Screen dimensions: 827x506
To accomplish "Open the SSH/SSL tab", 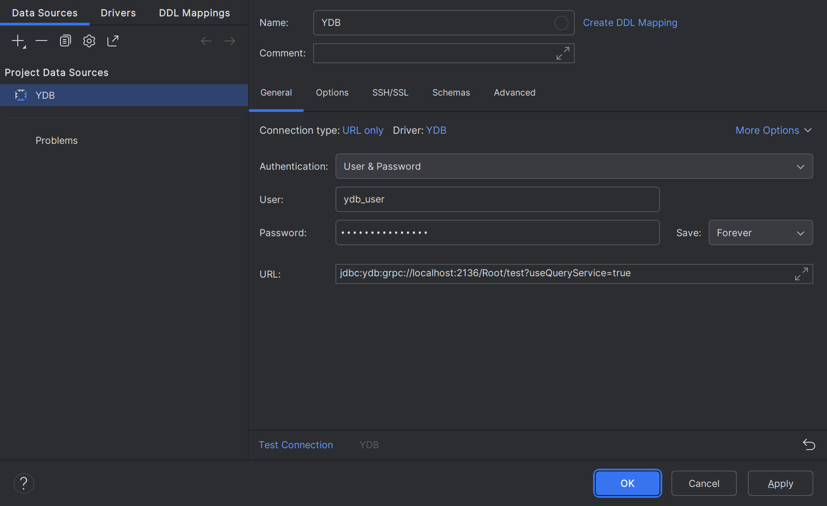I will (x=390, y=93).
